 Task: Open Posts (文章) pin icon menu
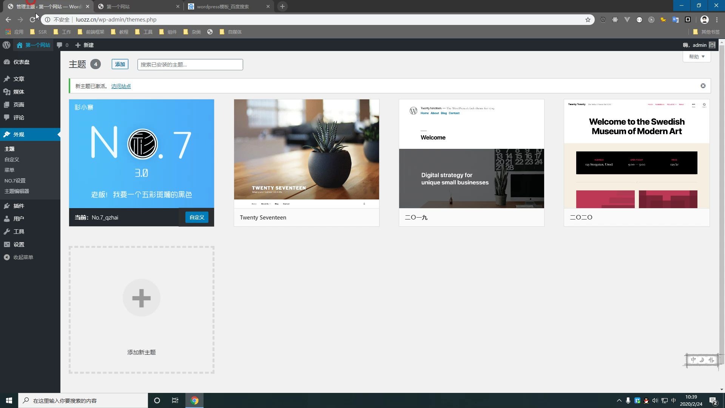pos(7,79)
